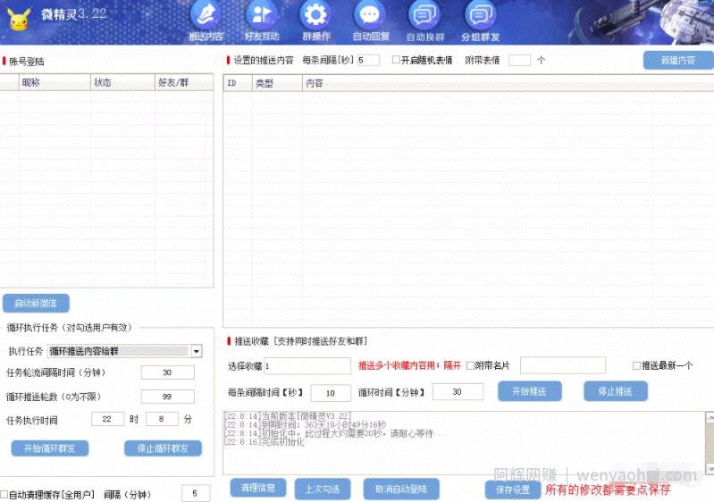Viewport: 714px width, 502px height.
Task: Enable the 开启随机表情 checkbox
Action: click(x=396, y=60)
